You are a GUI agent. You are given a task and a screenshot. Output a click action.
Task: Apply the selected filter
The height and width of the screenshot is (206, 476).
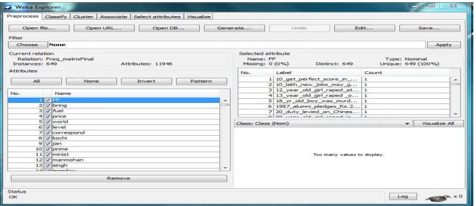pyautogui.click(x=444, y=45)
